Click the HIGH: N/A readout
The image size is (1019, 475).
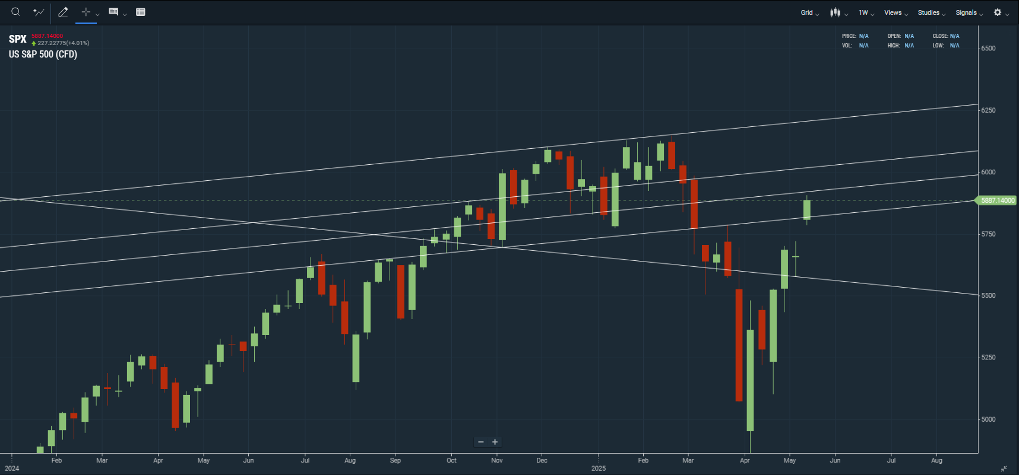901,46
